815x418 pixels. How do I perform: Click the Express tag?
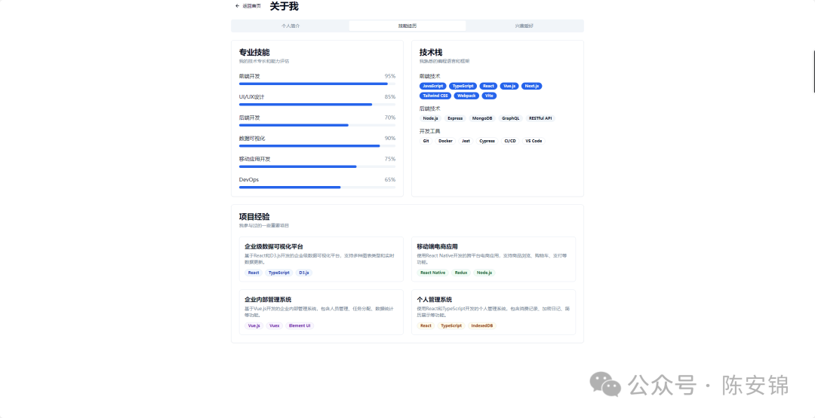[x=455, y=118]
